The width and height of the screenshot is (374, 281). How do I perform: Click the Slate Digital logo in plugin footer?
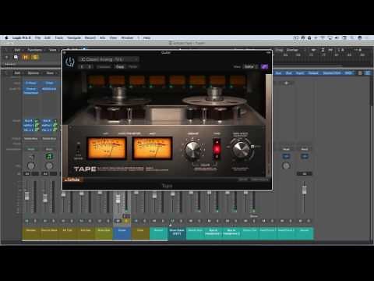coord(72,180)
